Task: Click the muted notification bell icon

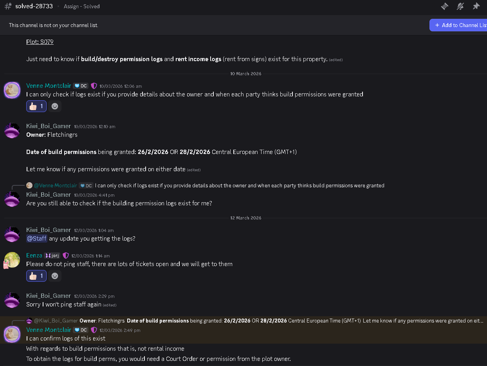Action: pos(460,6)
